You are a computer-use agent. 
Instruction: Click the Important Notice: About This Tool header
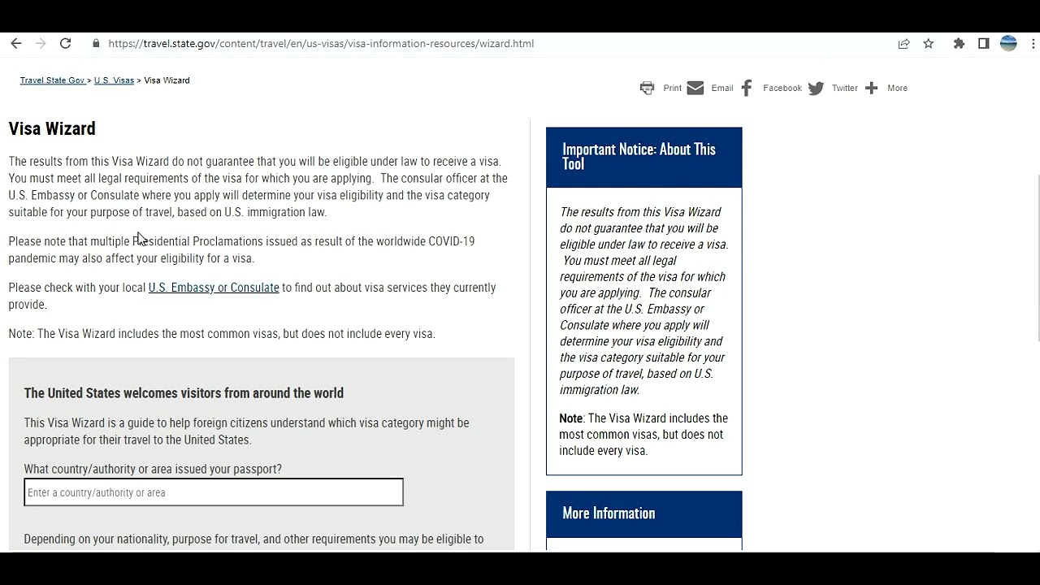pos(644,157)
